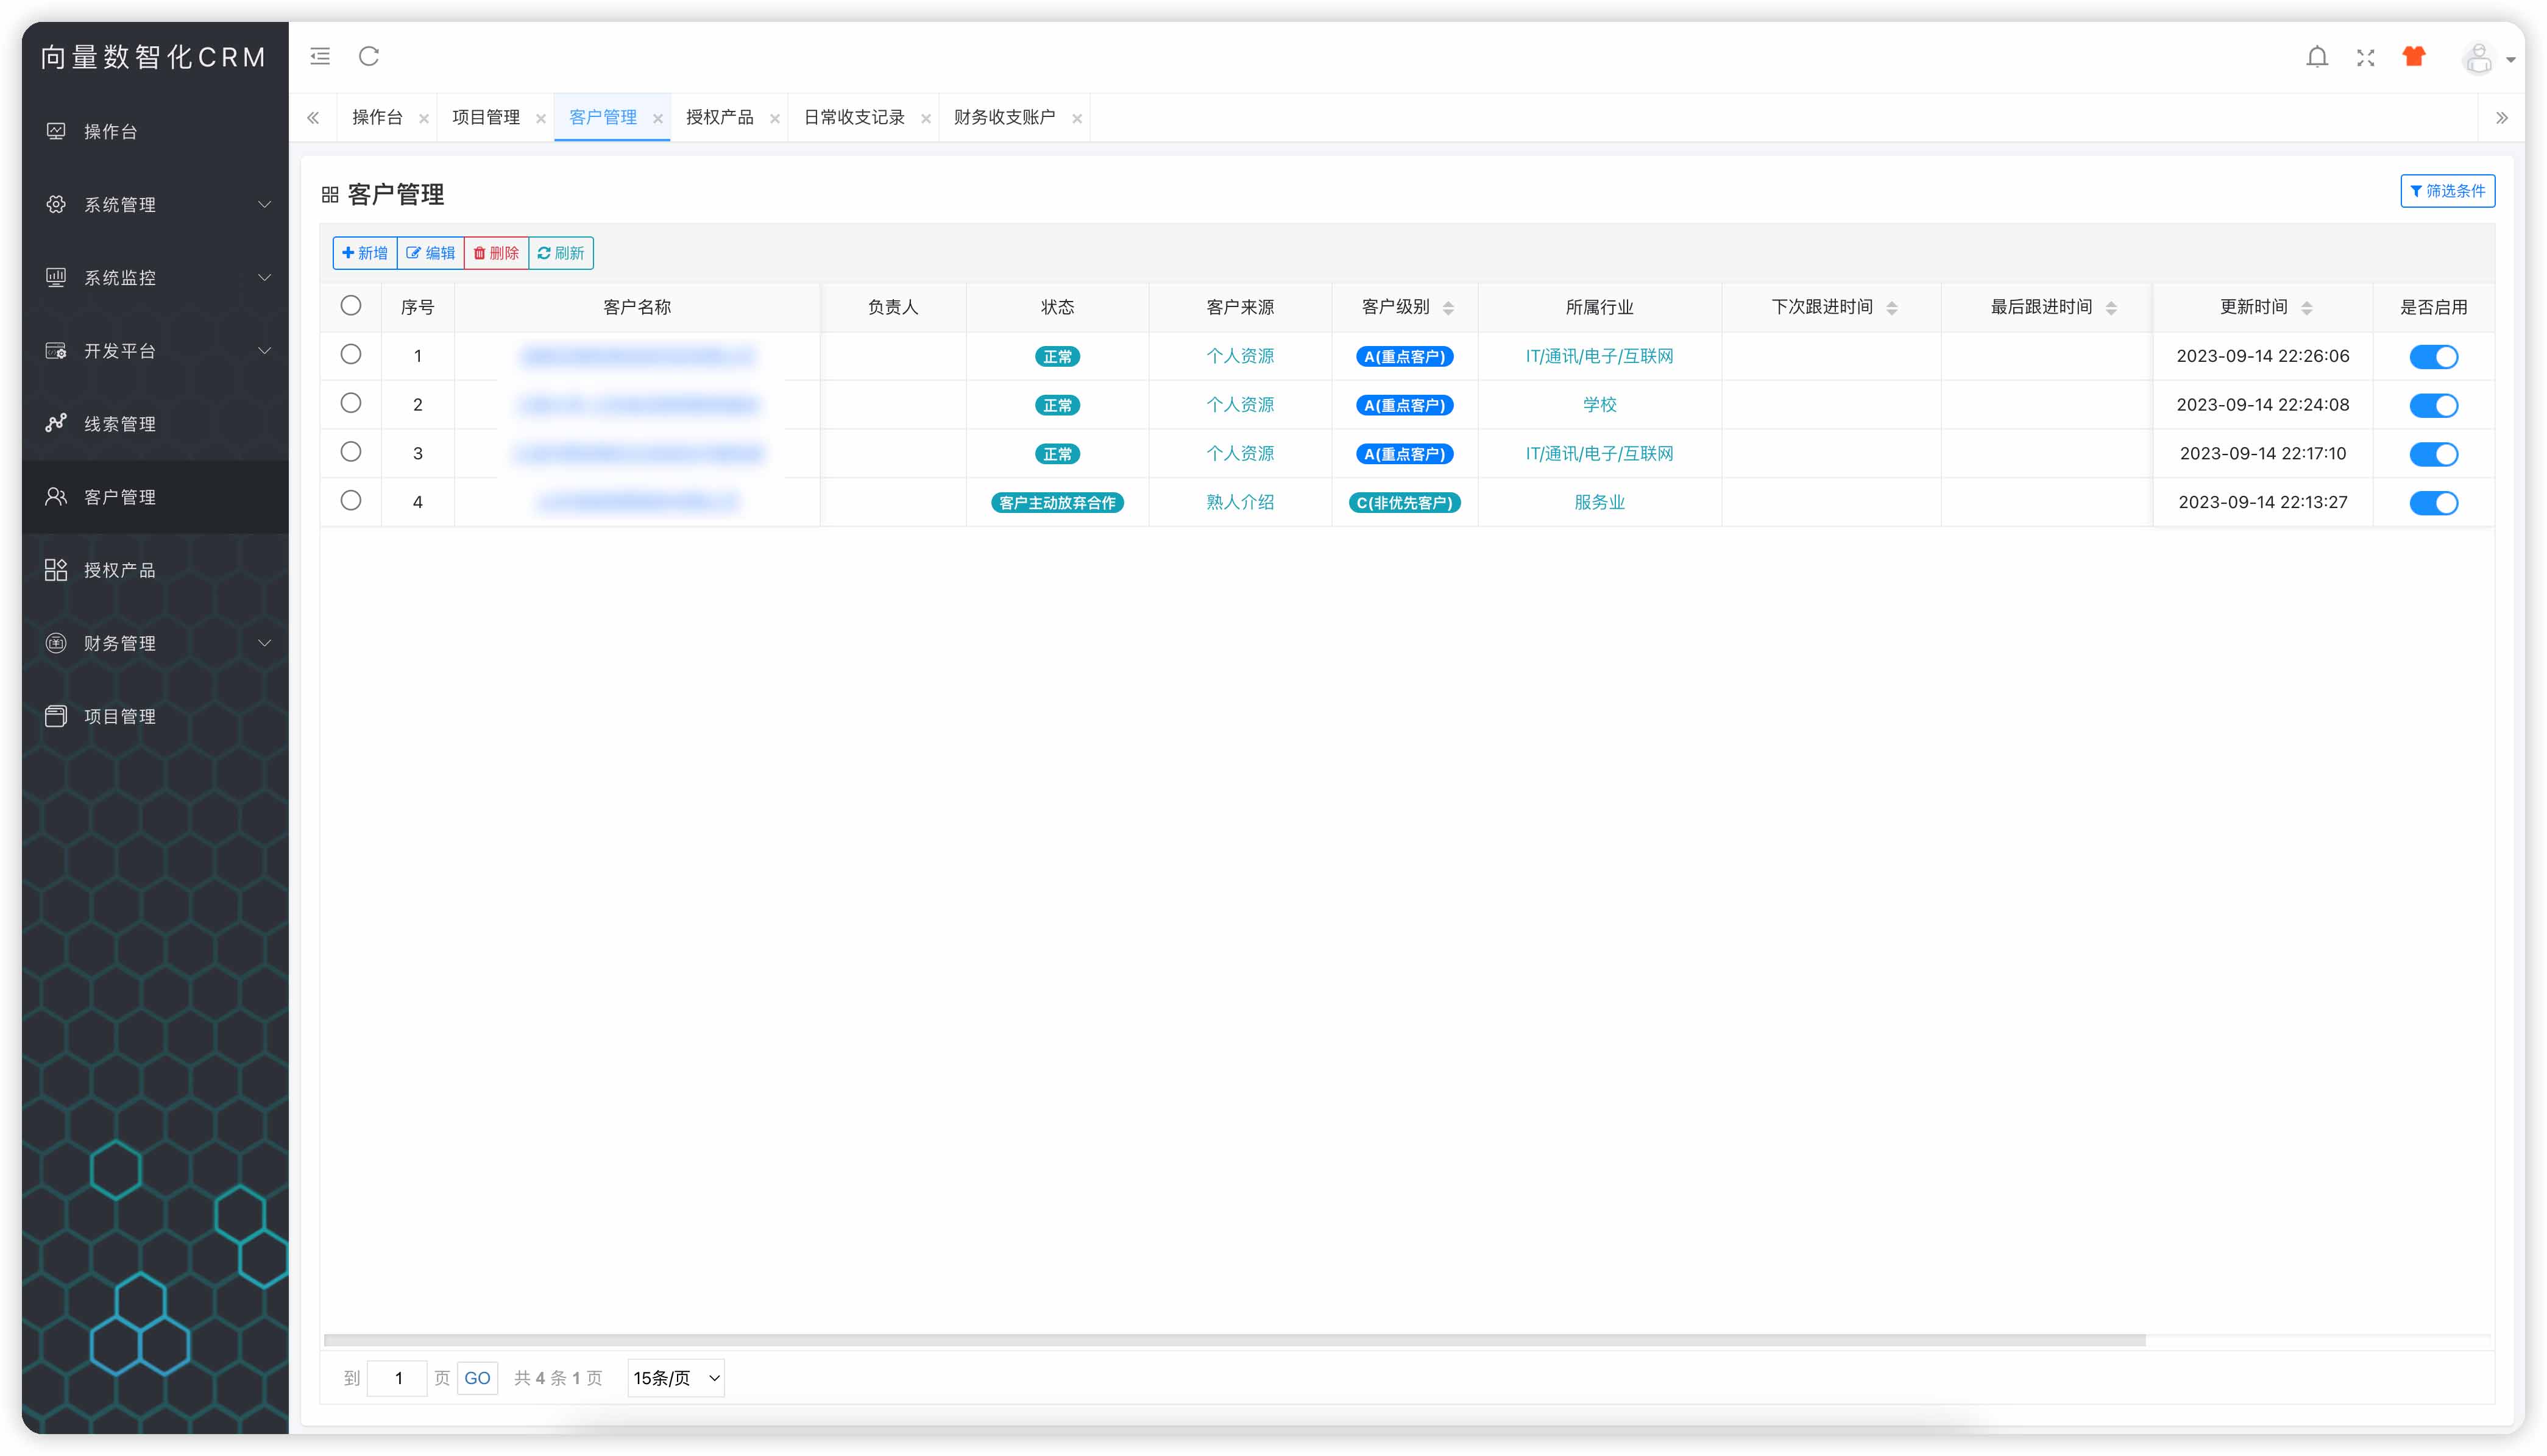Open 操作台 in the sidebar
Screen dimensions: 2547x1456
coord(155,131)
